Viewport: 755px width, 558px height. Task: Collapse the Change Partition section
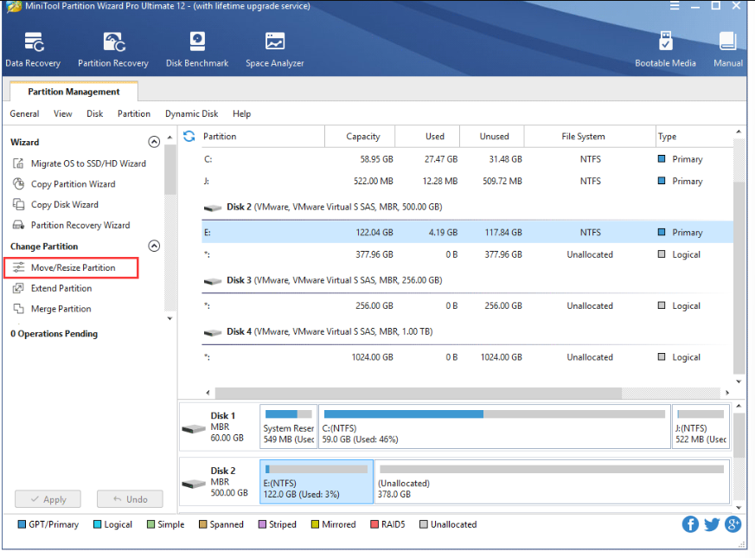pyautogui.click(x=154, y=246)
